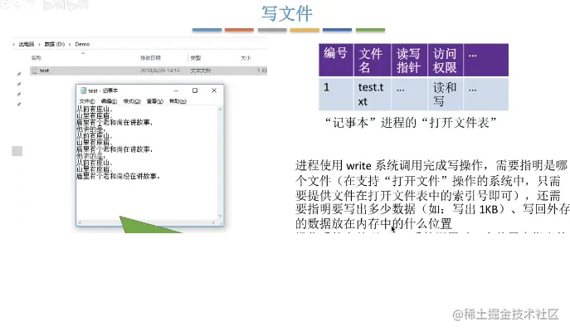Screen dimensions: 570x332
Task: Click the 读写指针 table header cell
Action: point(408,61)
